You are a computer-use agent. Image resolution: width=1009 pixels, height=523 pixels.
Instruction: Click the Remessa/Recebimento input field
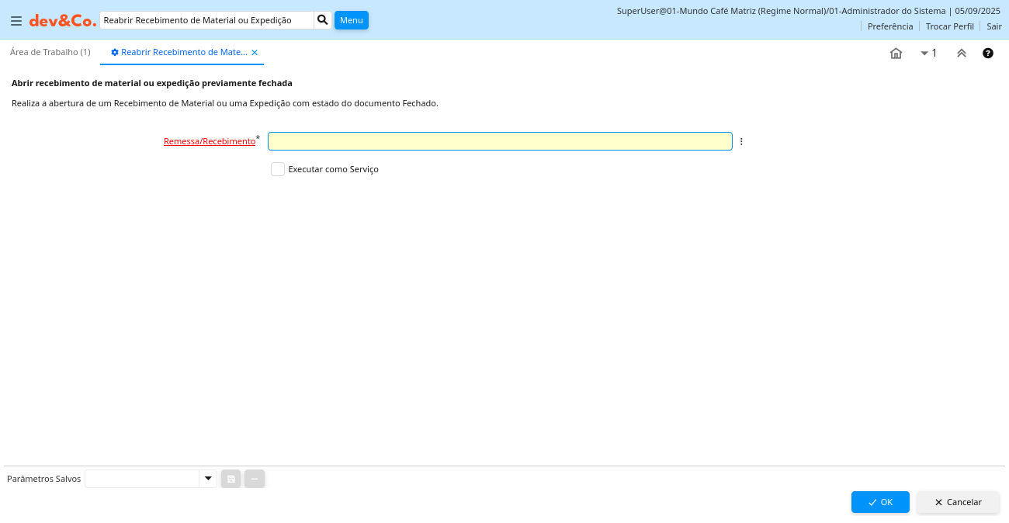click(500, 141)
